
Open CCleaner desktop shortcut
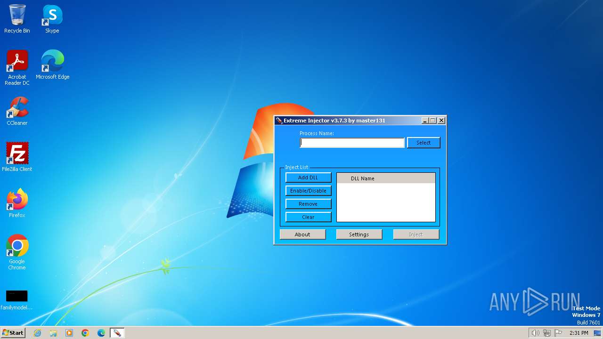tap(17, 111)
